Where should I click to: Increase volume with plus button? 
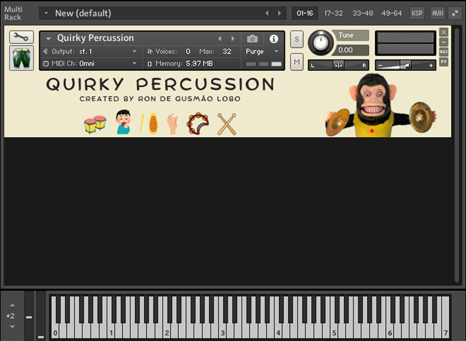pos(431,65)
